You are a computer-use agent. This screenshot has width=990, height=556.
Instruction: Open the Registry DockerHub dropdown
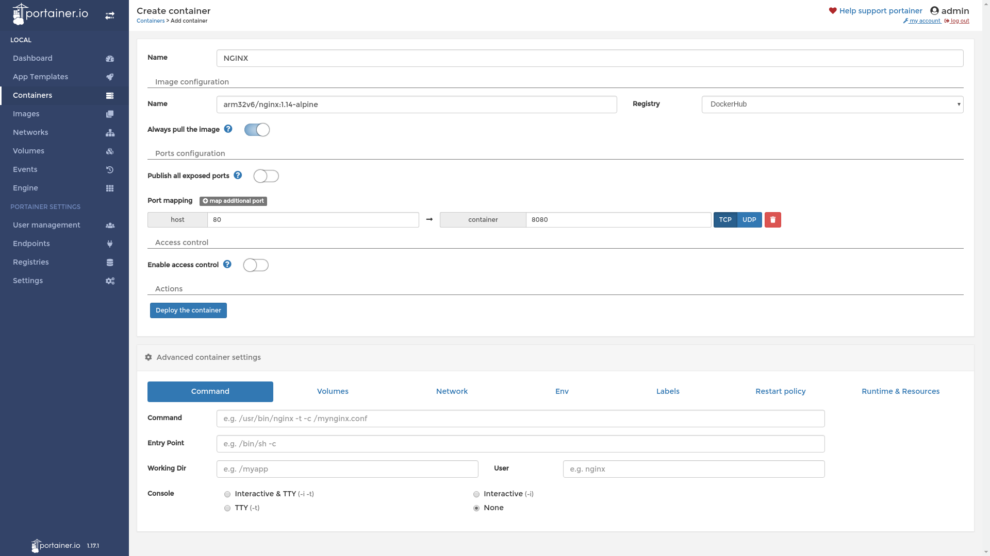coord(832,105)
